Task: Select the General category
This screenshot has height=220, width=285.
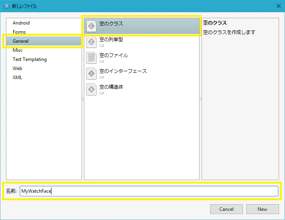Action: click(44, 41)
